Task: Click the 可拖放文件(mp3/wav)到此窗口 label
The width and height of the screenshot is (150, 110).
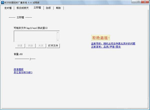Action: pos(31,28)
